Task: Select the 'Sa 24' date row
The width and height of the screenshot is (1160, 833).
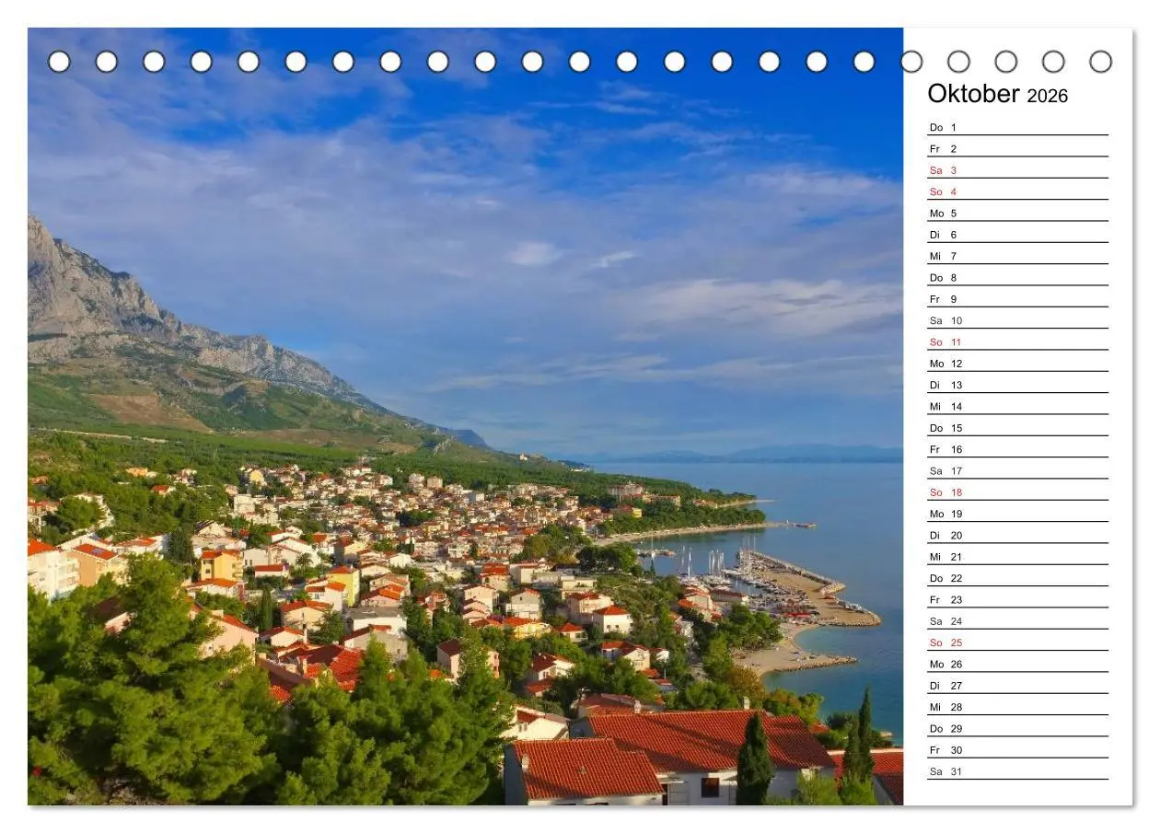Action: pos(1017,621)
